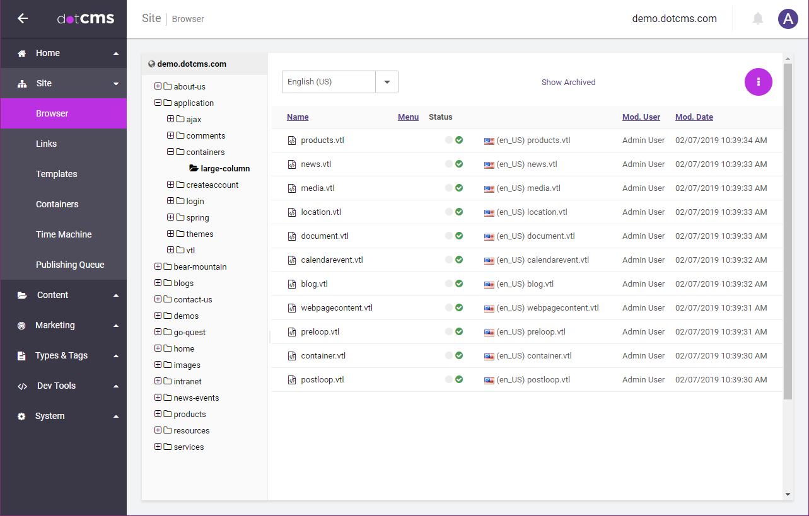Expand the about-us folder
This screenshot has height=516, width=809.
[x=158, y=86]
